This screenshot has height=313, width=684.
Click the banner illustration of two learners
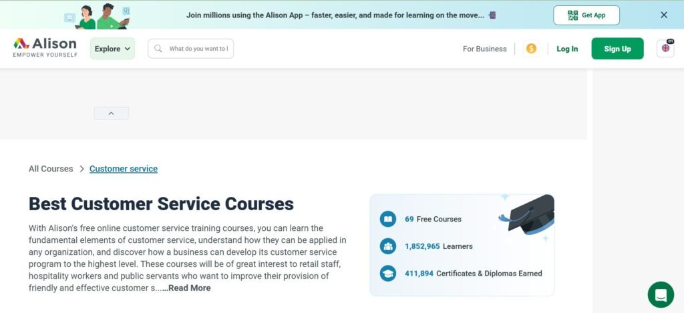pyautogui.click(x=98, y=16)
